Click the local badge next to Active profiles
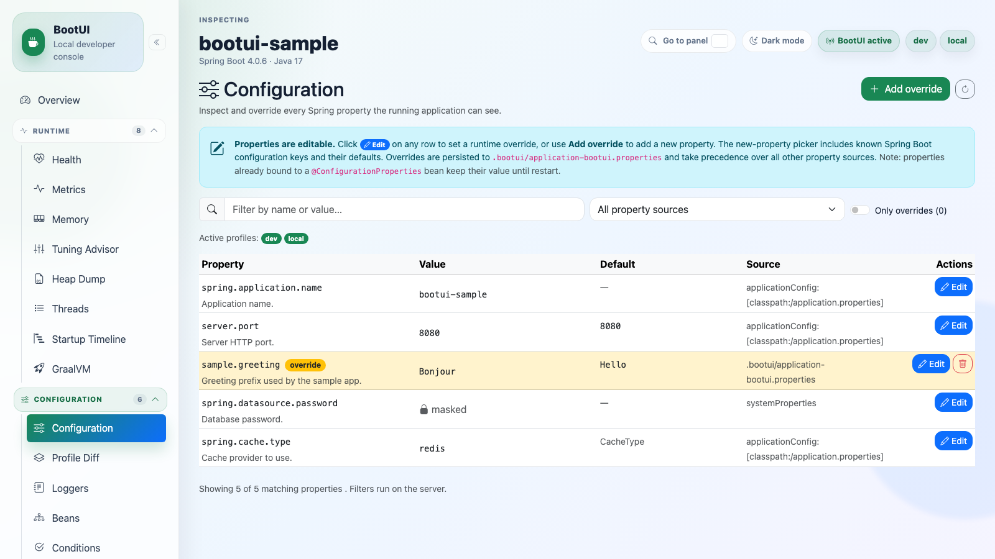 click(296, 239)
